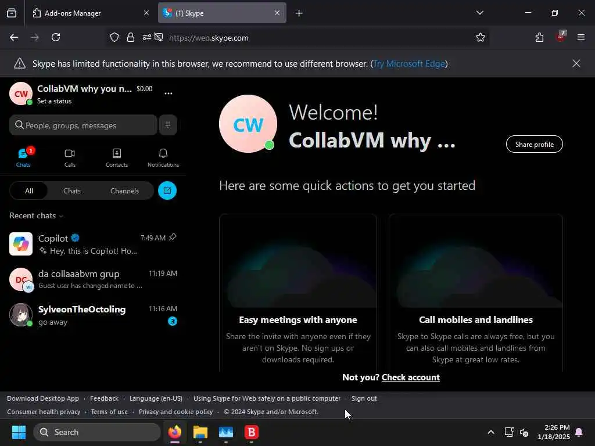Image resolution: width=595 pixels, height=446 pixels.
Task: Open the Firefox application menu
Action: coord(581,37)
